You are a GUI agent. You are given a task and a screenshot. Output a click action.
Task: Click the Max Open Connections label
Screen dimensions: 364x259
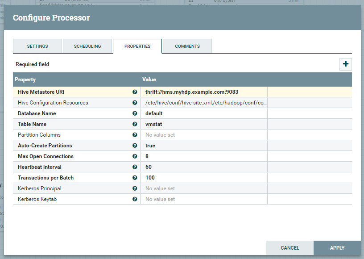pyautogui.click(x=46, y=156)
